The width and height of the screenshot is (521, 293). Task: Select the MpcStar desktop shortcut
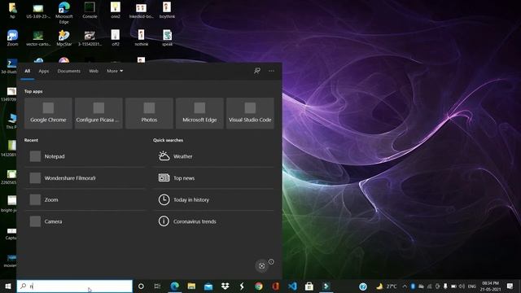[x=64, y=37]
